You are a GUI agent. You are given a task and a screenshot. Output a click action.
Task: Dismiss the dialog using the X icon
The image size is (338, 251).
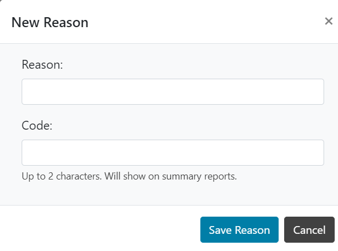point(329,21)
